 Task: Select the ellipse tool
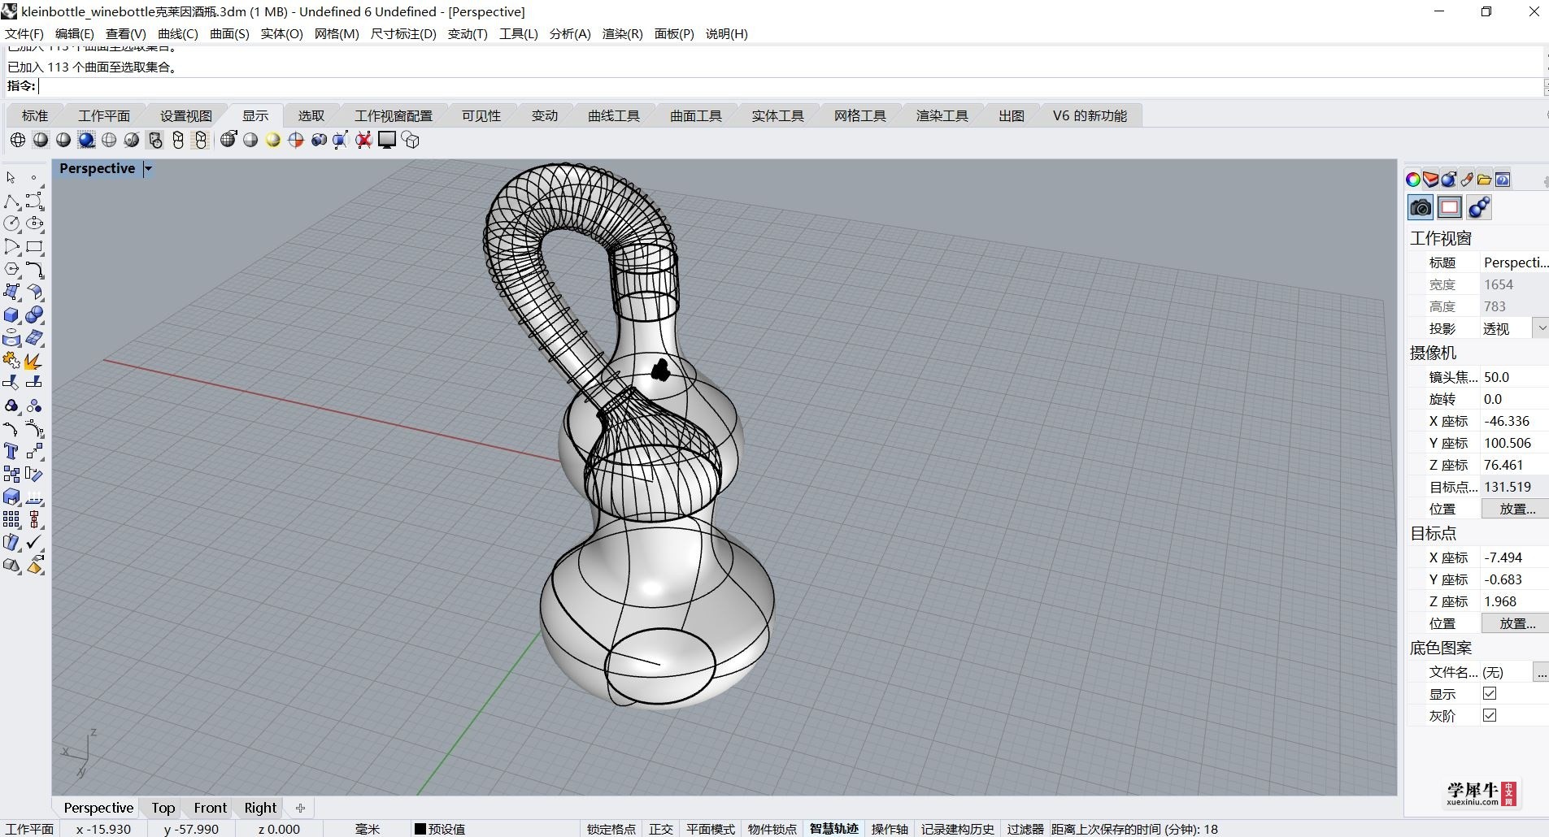click(x=34, y=223)
